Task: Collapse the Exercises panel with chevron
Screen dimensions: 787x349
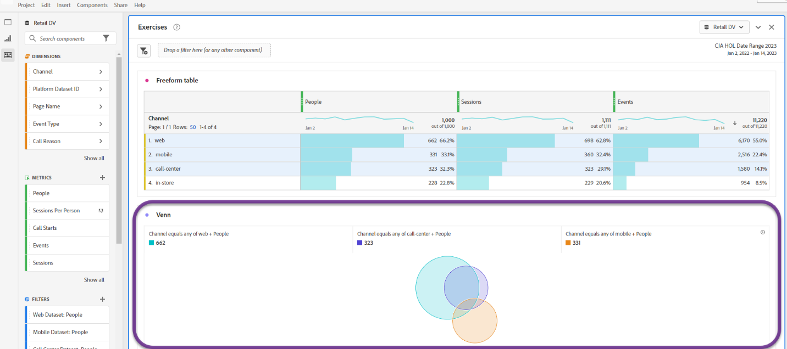Action: [x=758, y=27]
